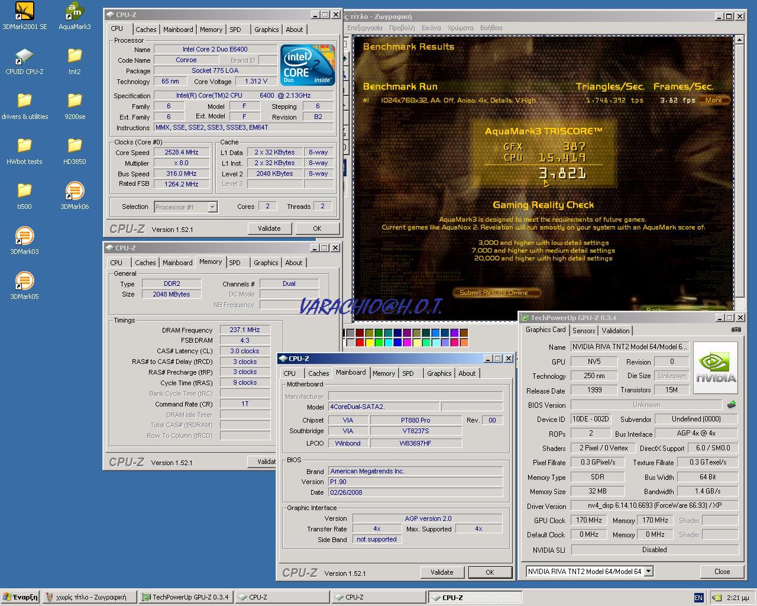Click the Intel Core 2 Duo logo

pos(308,65)
